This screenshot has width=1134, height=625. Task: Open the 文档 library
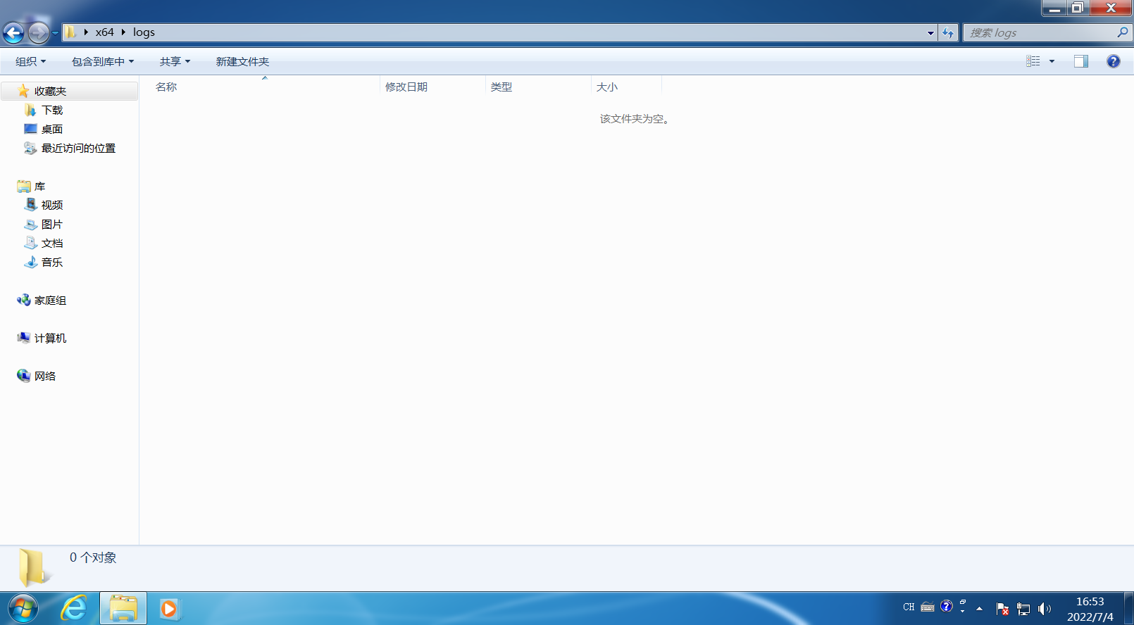(x=52, y=244)
